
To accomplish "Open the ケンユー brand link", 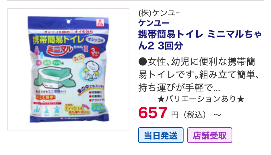I will click(154, 23).
